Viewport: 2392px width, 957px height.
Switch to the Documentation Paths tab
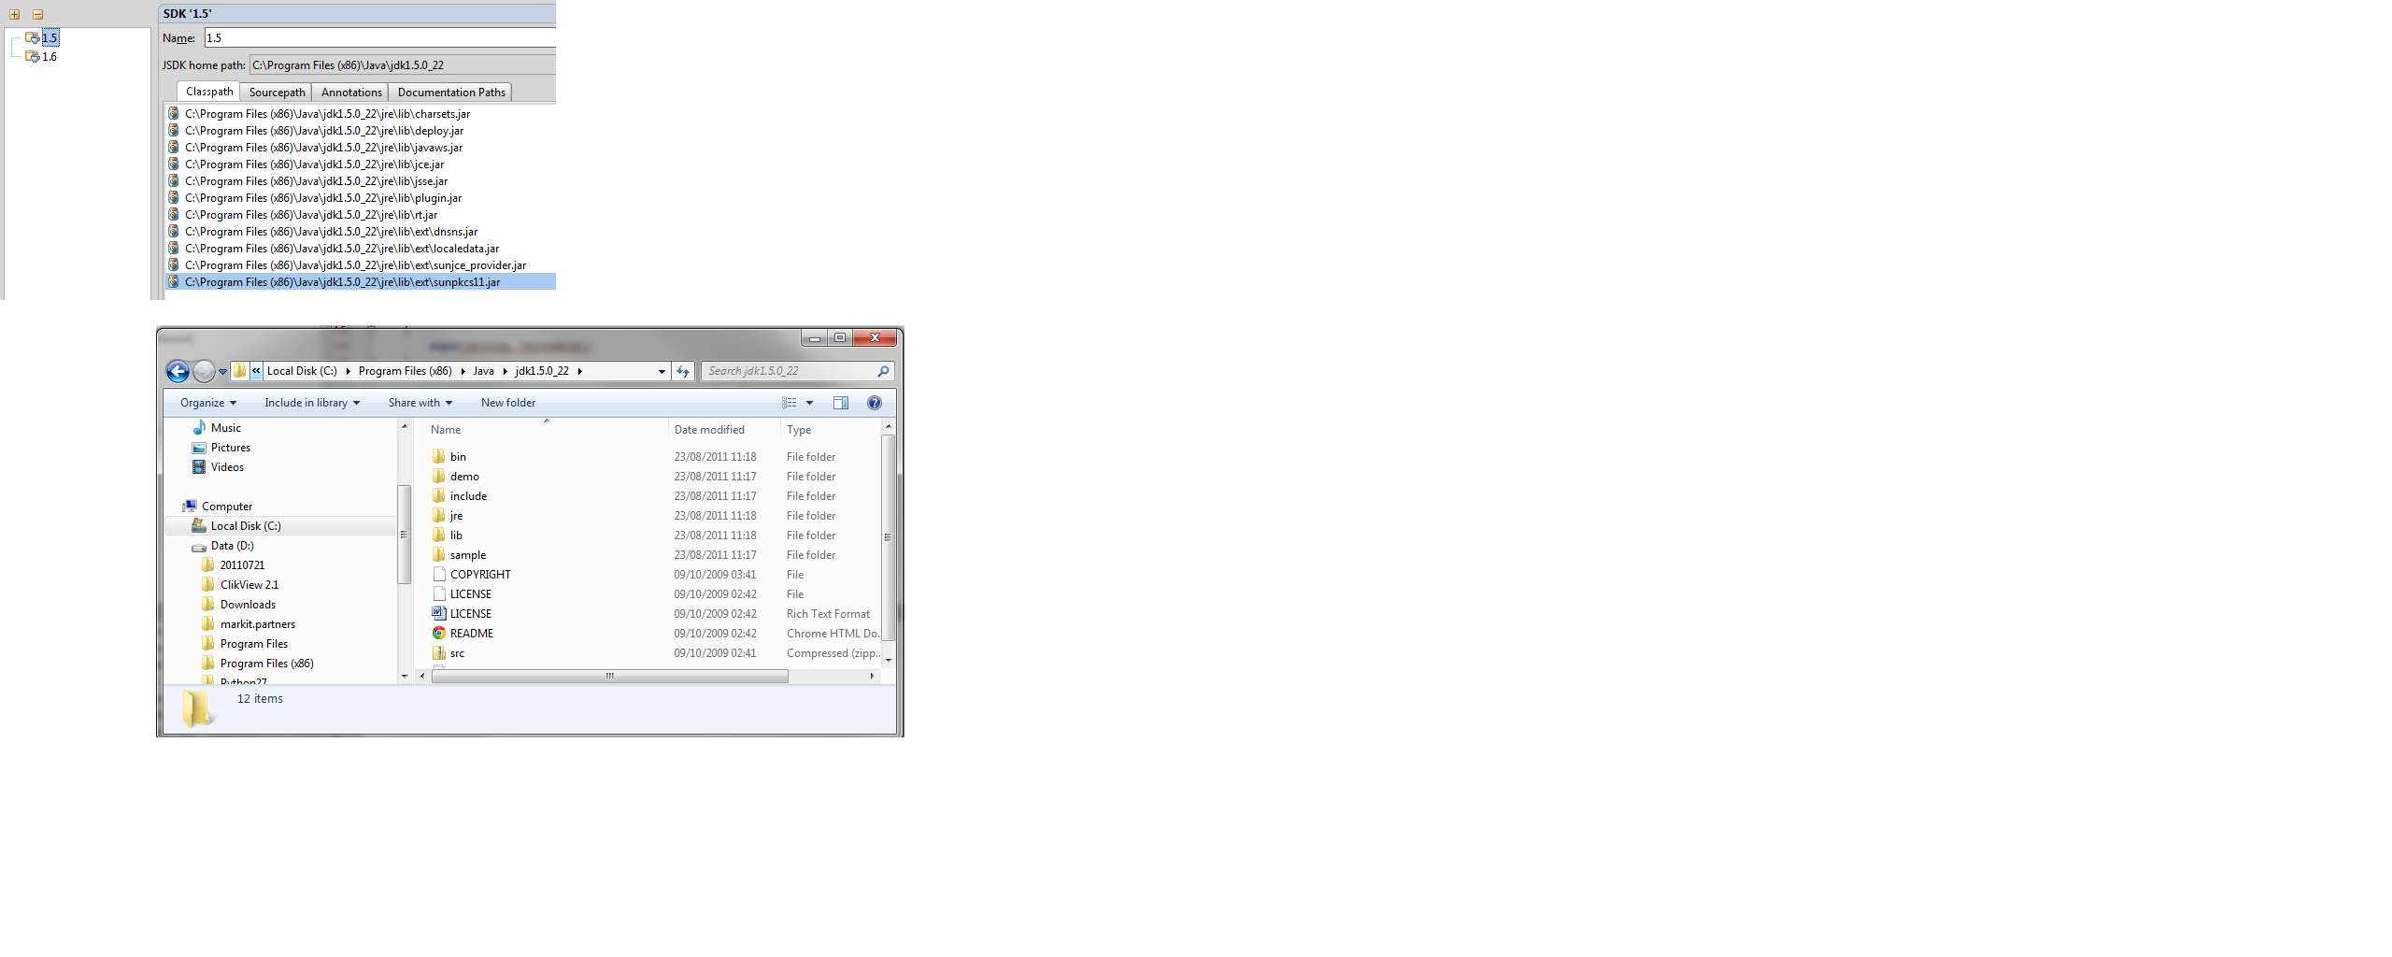click(451, 92)
